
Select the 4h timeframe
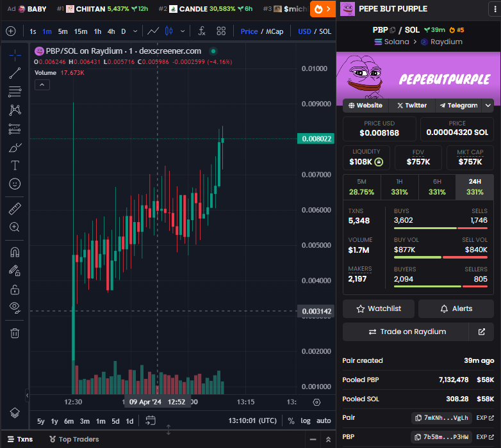[111, 31]
